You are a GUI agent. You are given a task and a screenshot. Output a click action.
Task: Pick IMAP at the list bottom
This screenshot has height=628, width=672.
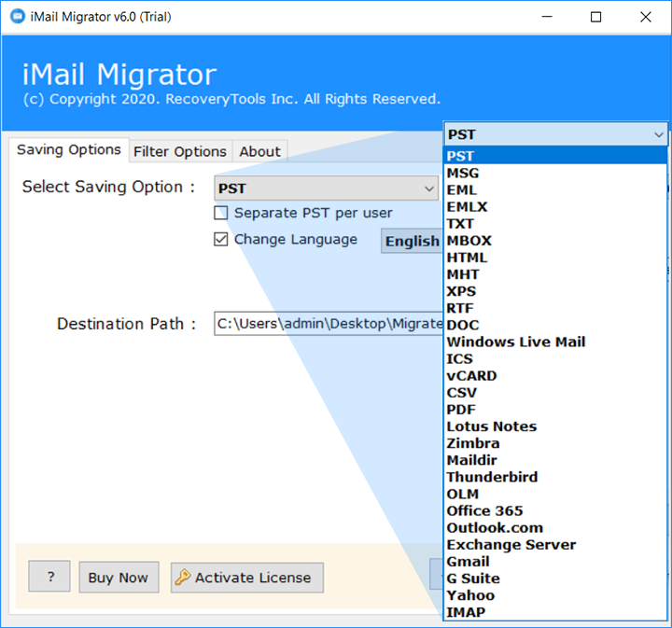pyautogui.click(x=555, y=612)
